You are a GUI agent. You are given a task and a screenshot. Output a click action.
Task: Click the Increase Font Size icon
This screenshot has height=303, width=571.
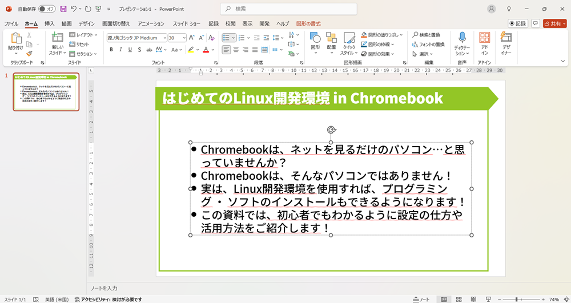click(192, 38)
